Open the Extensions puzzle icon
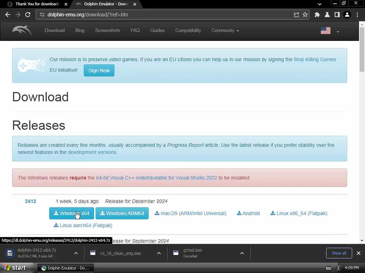The image size is (365, 273). pos(317,15)
